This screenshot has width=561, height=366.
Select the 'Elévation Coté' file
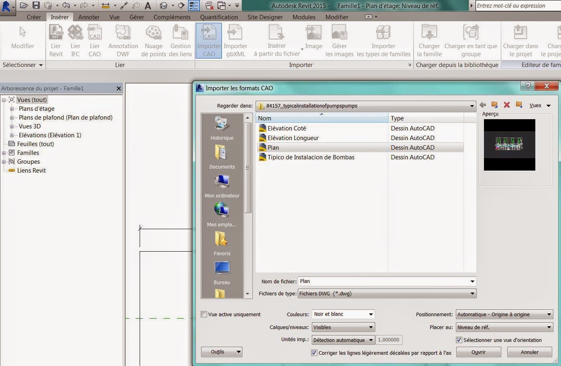[x=287, y=128]
